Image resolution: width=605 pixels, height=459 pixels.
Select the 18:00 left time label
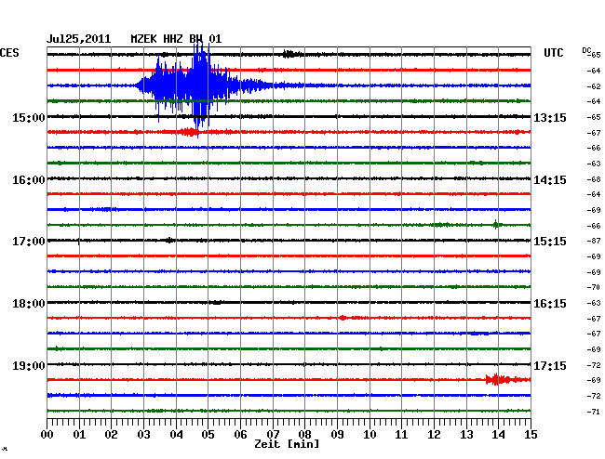29,304
